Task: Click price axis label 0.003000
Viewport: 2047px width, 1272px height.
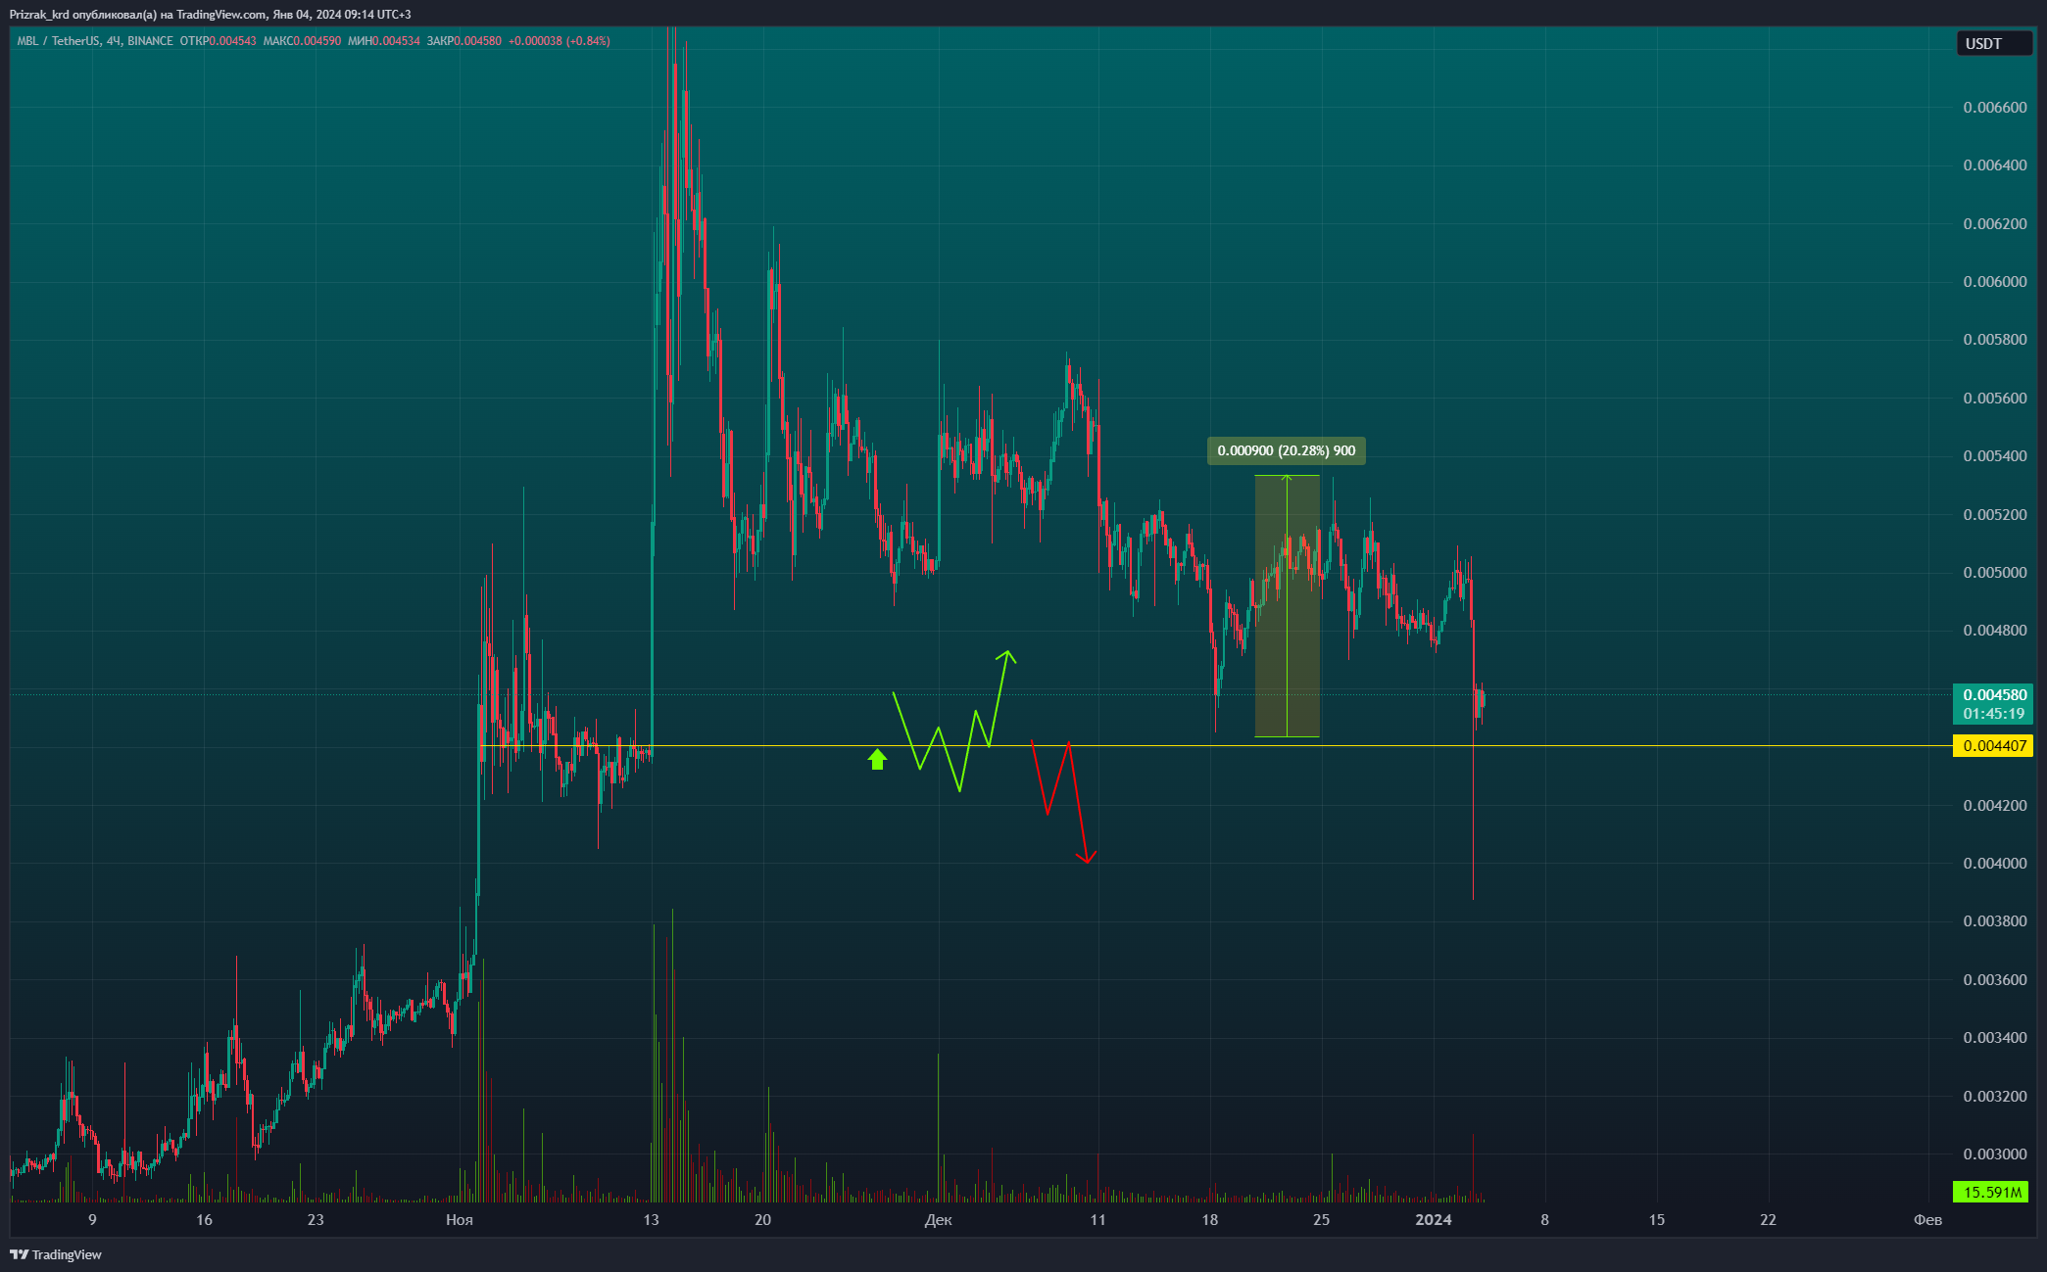Action: coord(1994,1154)
